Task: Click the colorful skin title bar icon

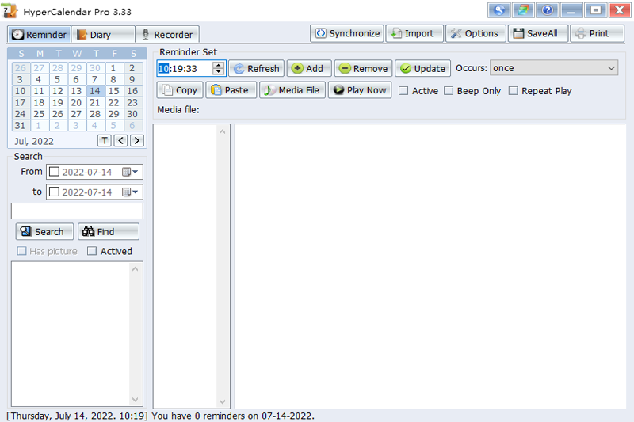Action: (523, 10)
